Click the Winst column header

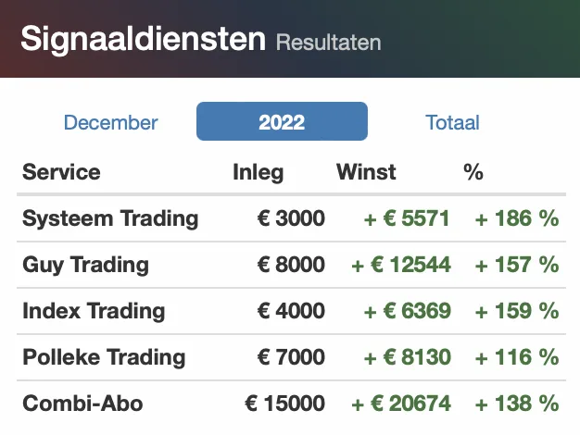(x=366, y=172)
